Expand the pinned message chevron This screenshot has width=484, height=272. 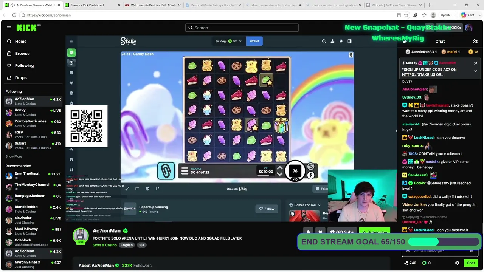(x=476, y=71)
